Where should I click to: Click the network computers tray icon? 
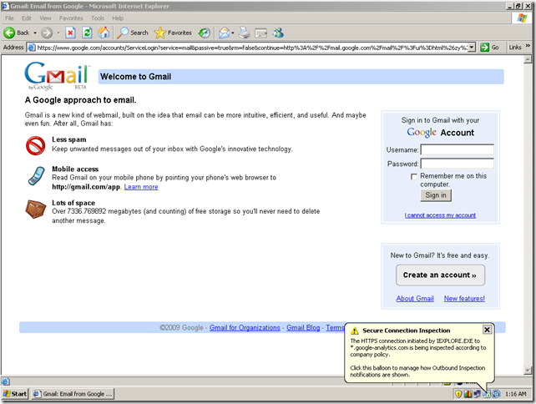[477, 394]
